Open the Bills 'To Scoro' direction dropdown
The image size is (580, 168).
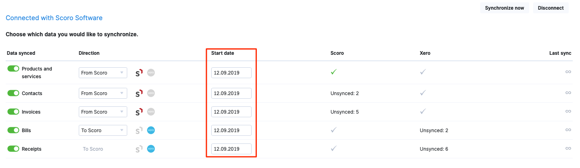pyautogui.click(x=103, y=130)
